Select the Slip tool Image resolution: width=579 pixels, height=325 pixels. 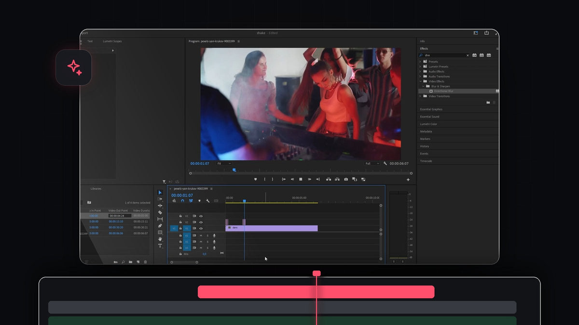tap(160, 219)
